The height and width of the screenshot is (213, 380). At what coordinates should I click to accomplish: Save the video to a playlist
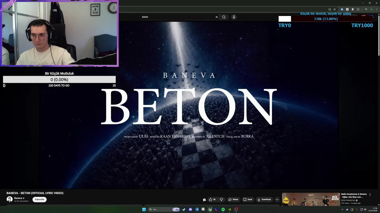248,199
